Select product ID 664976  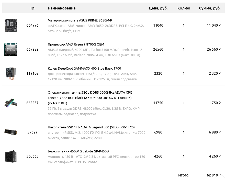tap(32, 25)
